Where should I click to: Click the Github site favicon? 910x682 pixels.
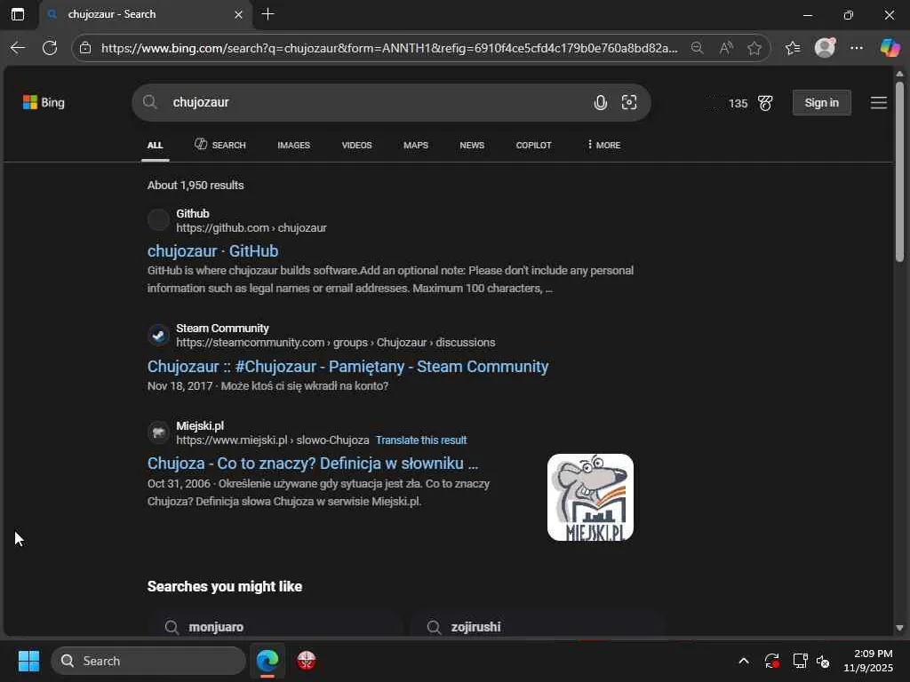[x=158, y=220]
